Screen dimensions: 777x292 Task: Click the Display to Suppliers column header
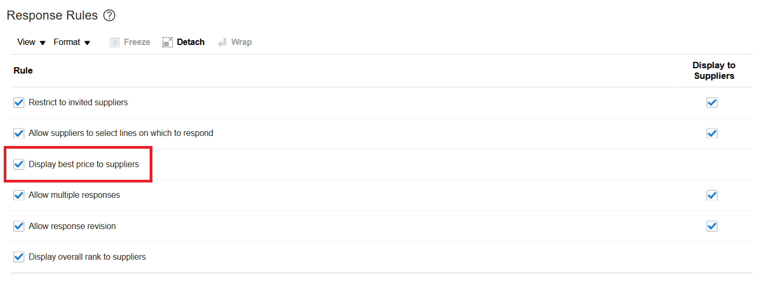click(x=714, y=70)
